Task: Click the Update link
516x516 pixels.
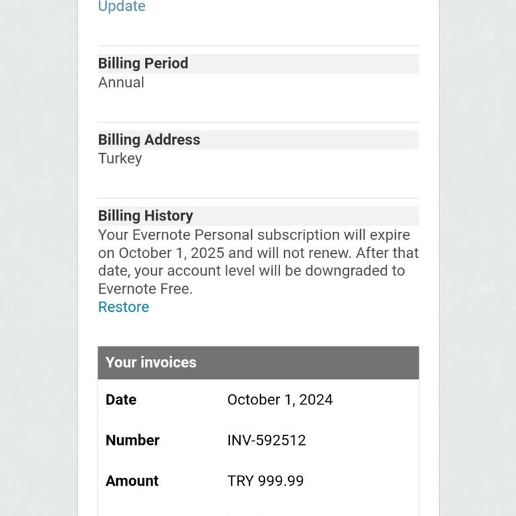Action: click(122, 7)
